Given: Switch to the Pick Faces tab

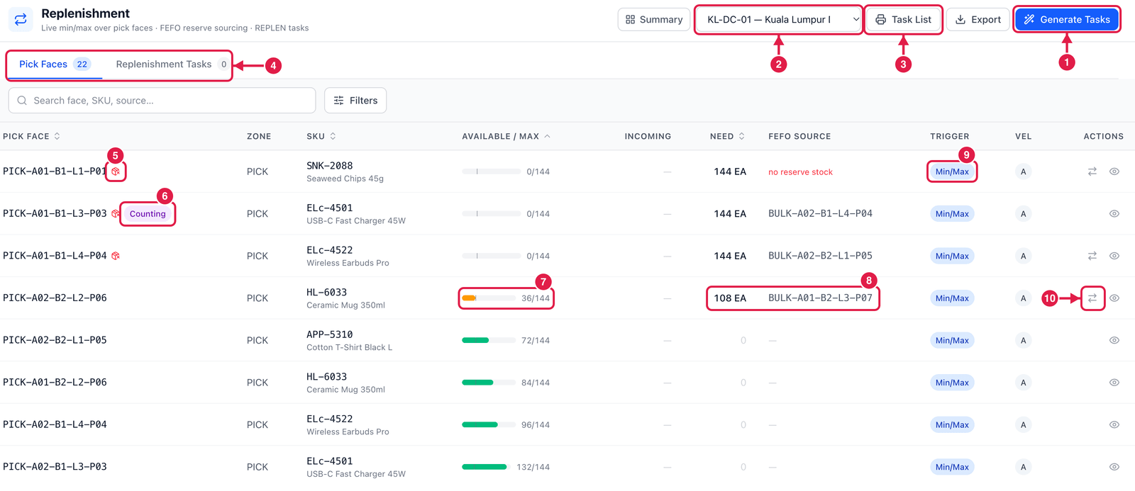Looking at the screenshot, I should 55,64.
